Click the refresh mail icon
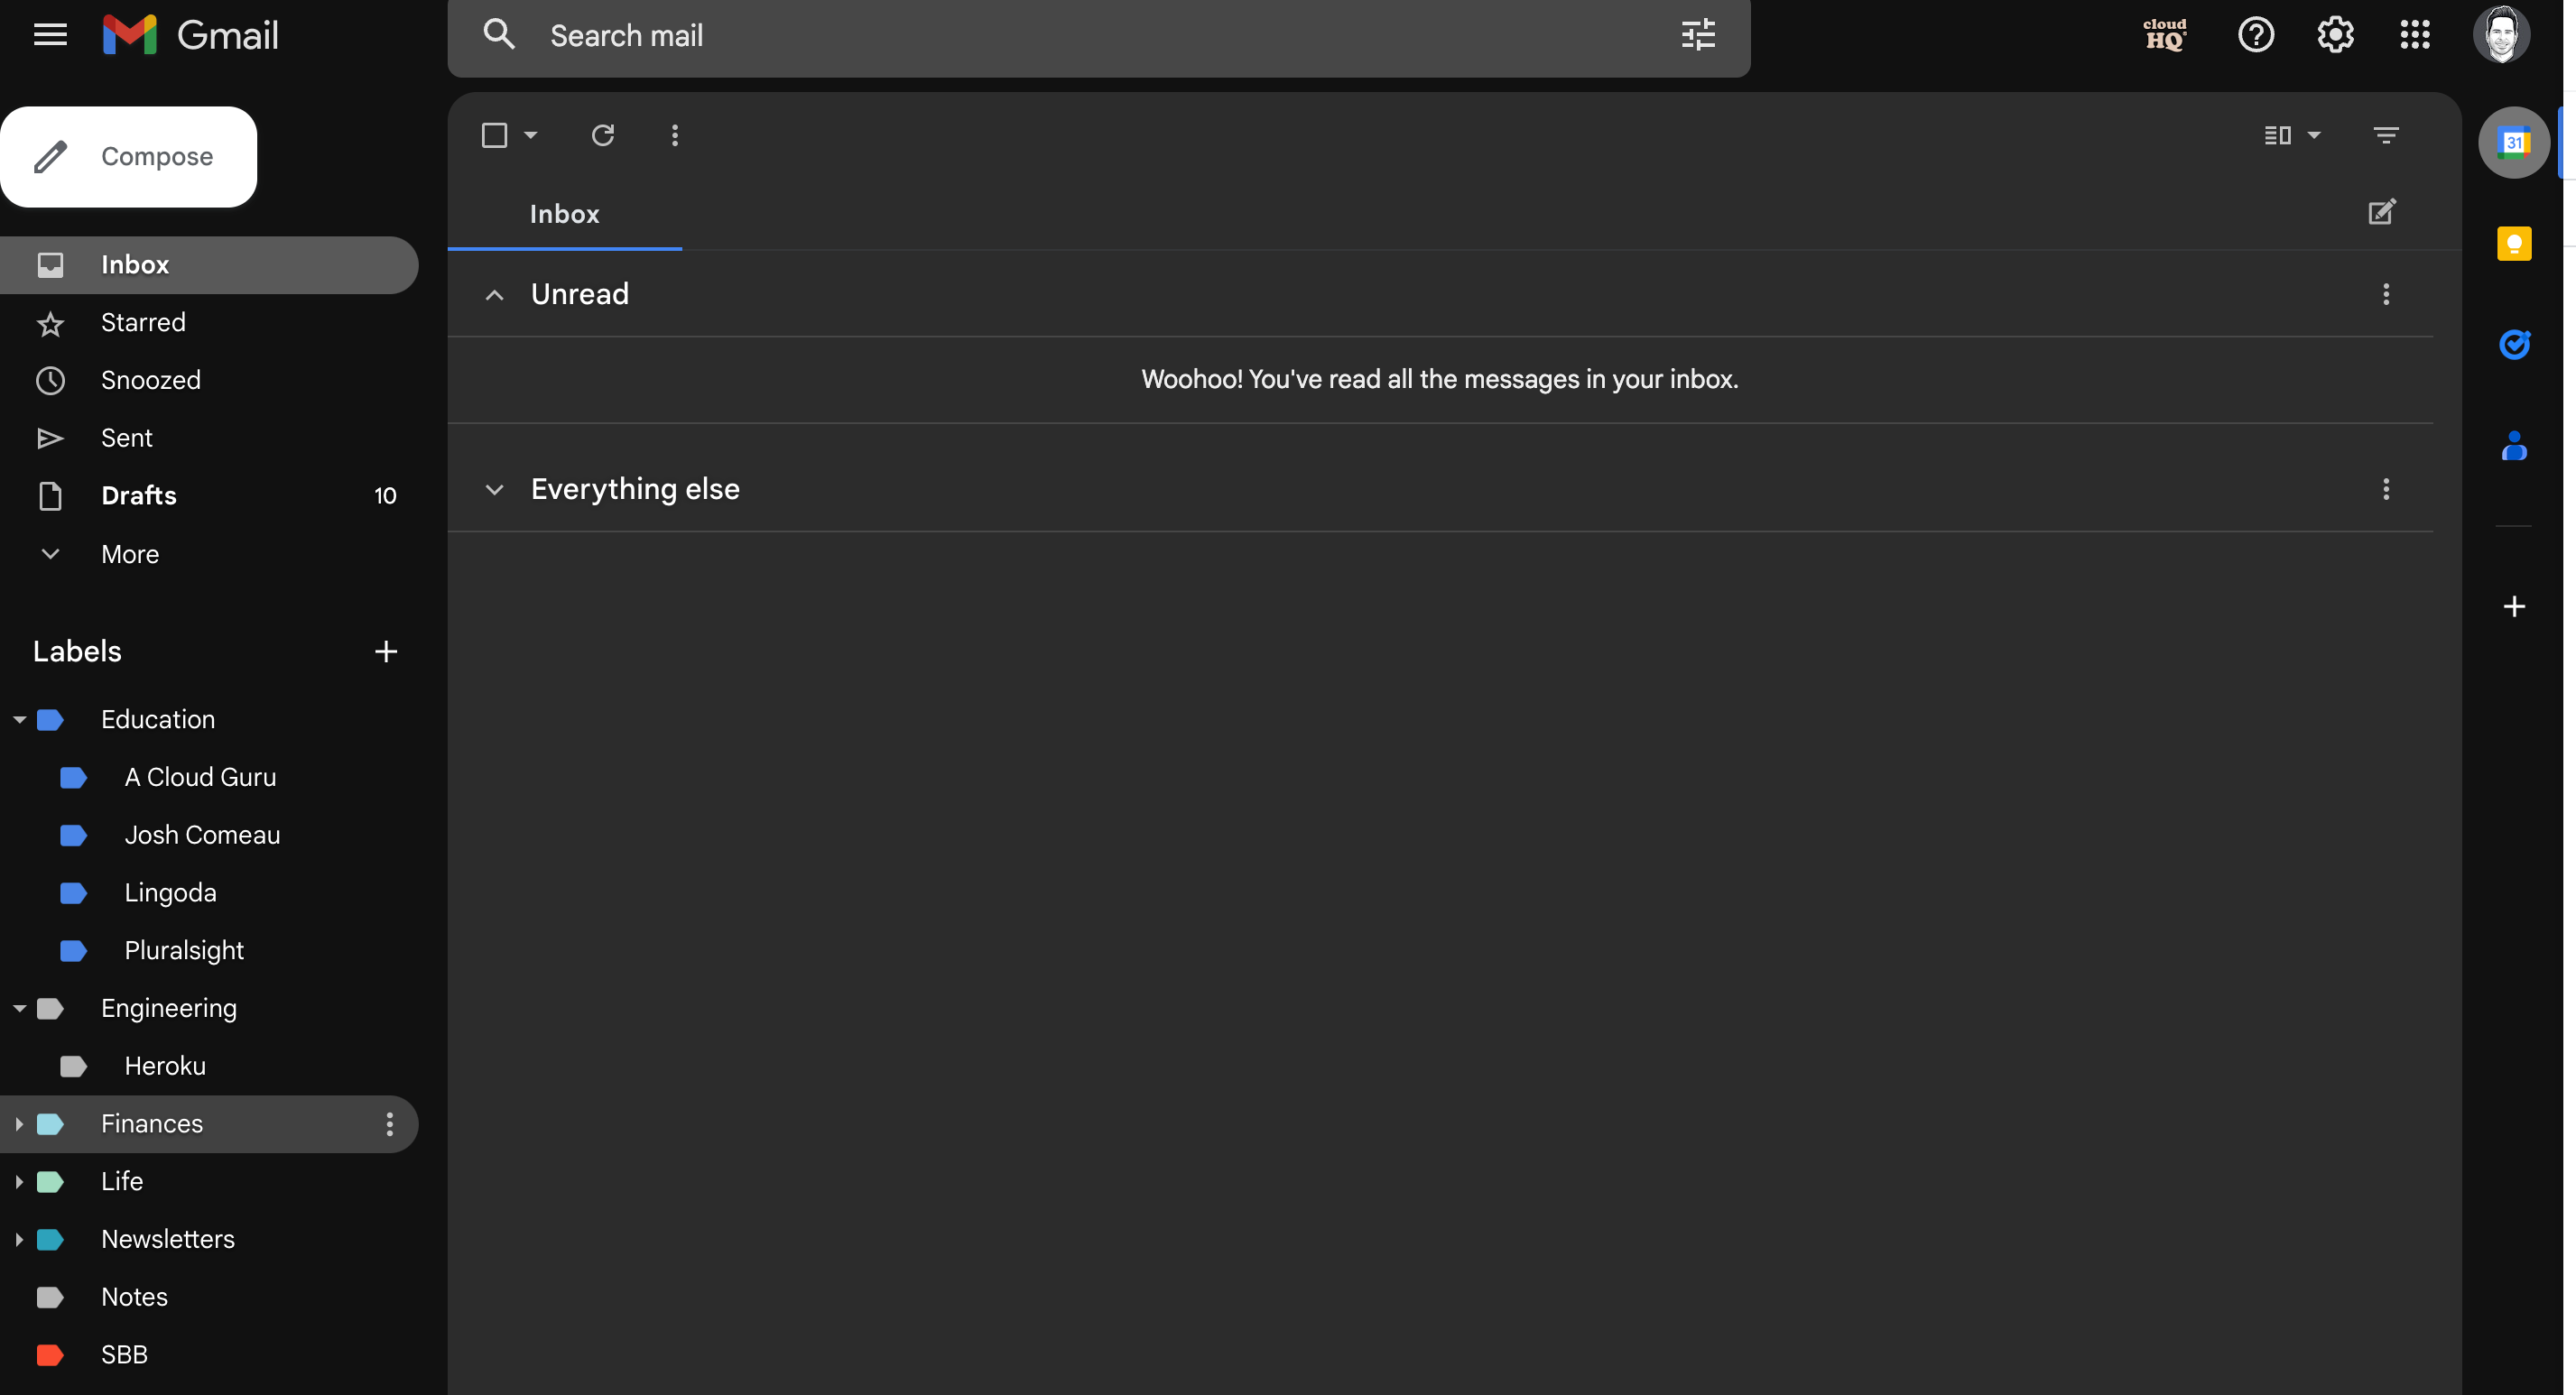This screenshot has height=1395, width=2576. (602, 135)
